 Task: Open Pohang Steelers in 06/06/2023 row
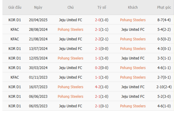tap(70, 96)
